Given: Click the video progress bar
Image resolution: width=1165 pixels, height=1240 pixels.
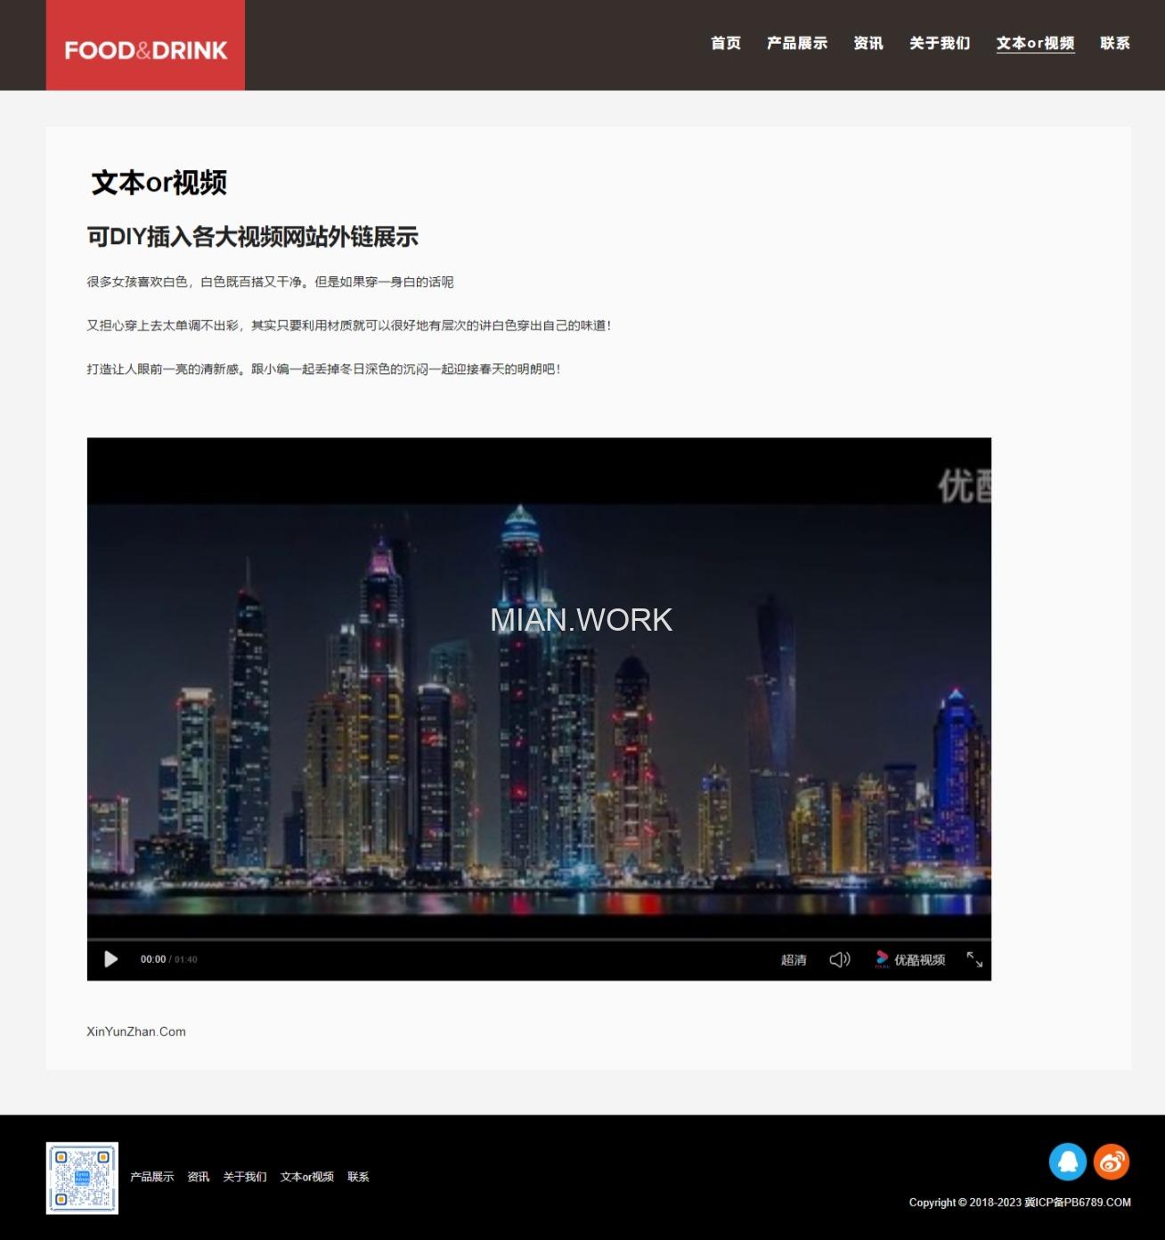Looking at the screenshot, I should click(539, 939).
